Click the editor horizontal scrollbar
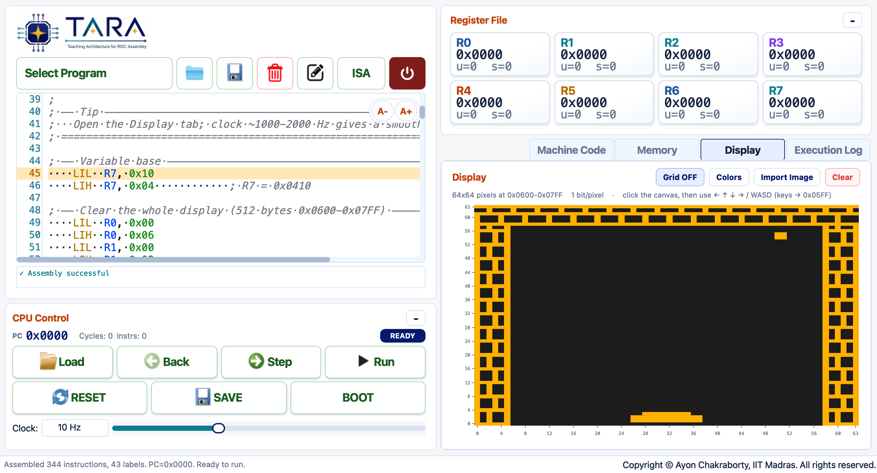877x473 pixels. click(173, 260)
